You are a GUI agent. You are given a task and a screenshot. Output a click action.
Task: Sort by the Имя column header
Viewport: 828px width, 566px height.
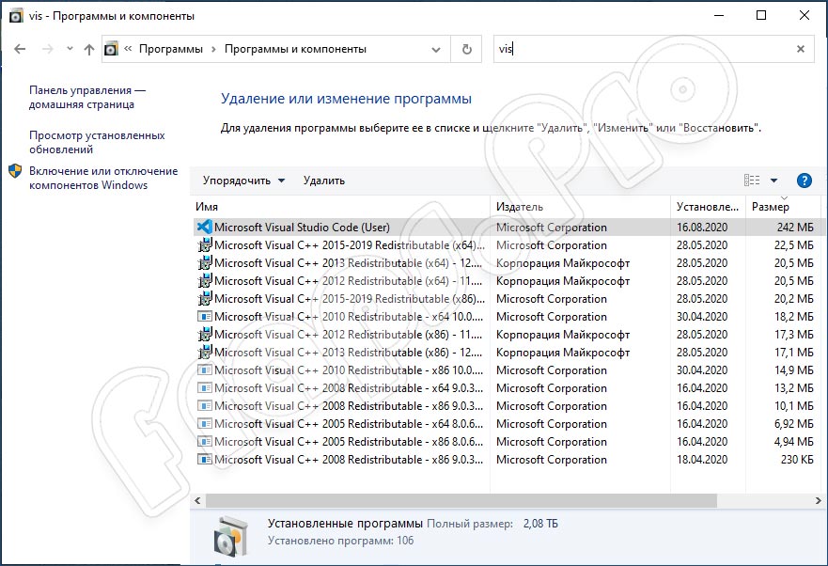341,207
